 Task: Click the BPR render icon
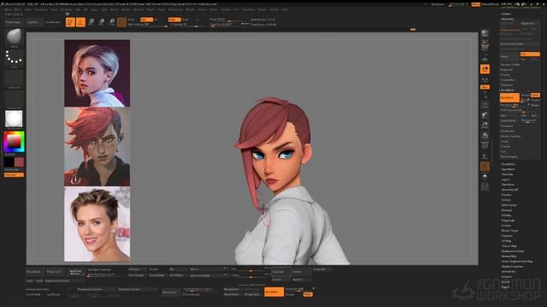coord(485,33)
